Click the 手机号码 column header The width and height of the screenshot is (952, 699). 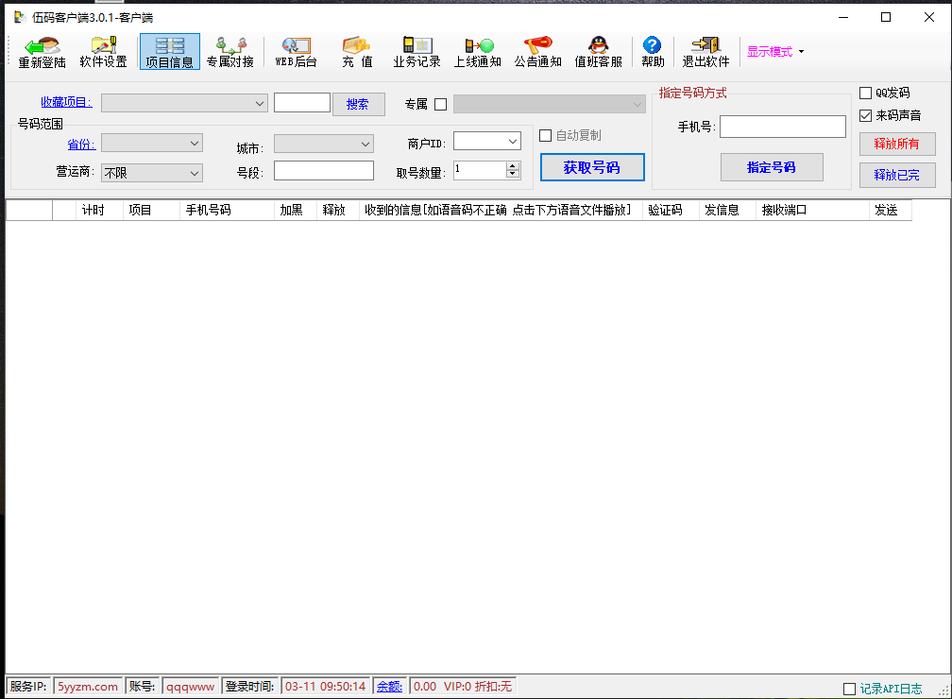226,211
